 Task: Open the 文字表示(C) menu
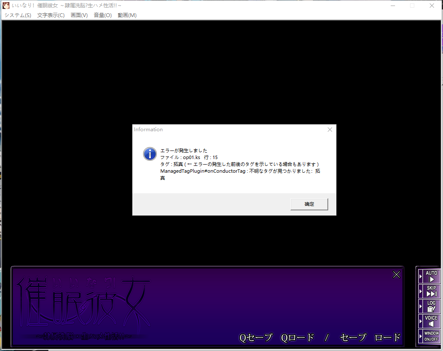51,15
